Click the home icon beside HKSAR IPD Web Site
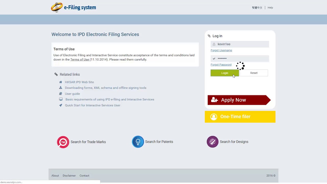The width and height of the screenshot is (327, 184). 61,82
